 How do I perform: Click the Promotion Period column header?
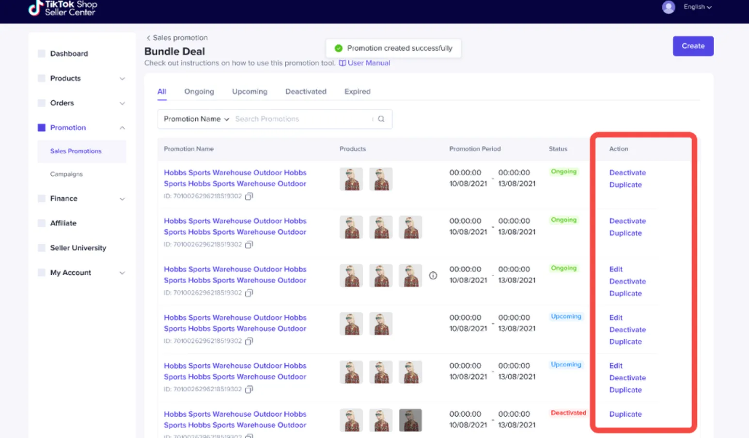475,149
